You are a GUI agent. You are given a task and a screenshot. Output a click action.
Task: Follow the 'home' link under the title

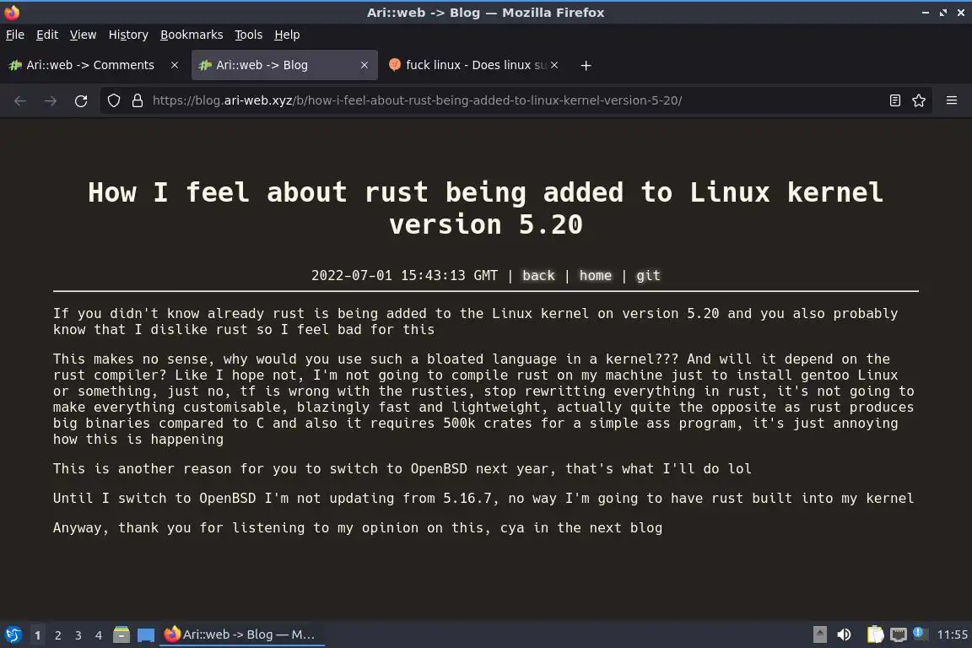click(595, 275)
